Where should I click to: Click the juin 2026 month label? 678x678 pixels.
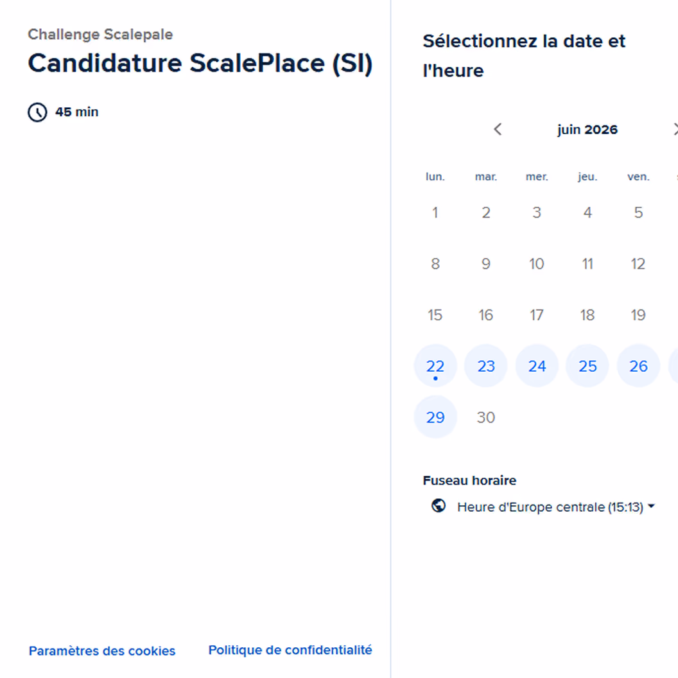(x=587, y=130)
